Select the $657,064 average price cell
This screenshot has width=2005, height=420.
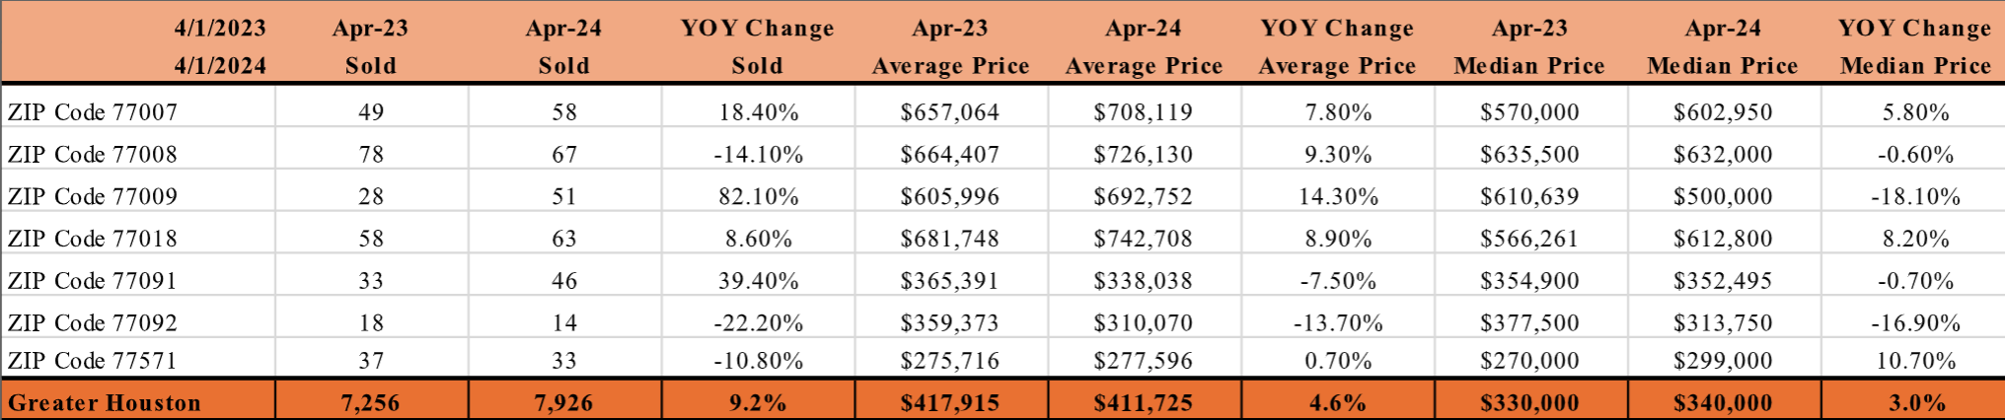click(949, 112)
